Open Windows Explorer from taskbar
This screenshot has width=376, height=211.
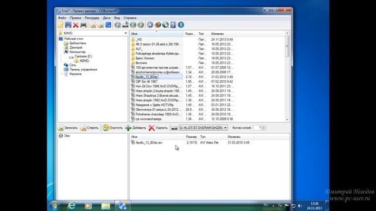pyautogui.click(x=106, y=206)
